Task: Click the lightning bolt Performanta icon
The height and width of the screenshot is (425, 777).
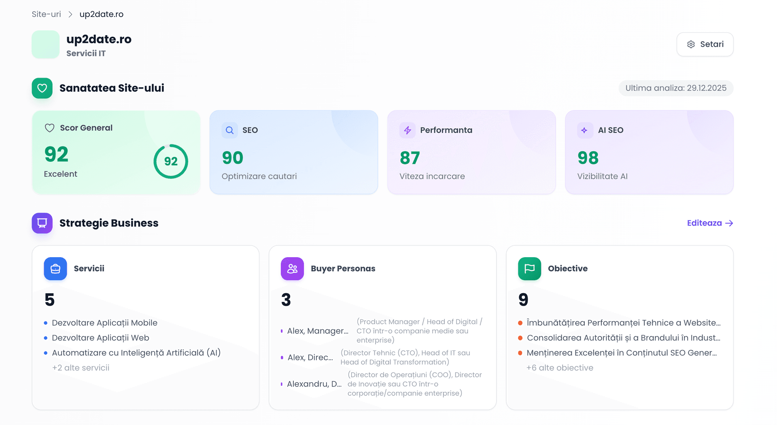Action: coord(407,130)
